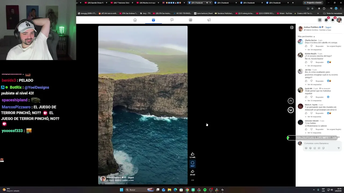Open the Marketplace storefront icon
The height and width of the screenshot is (193, 344).
tap(191, 20)
